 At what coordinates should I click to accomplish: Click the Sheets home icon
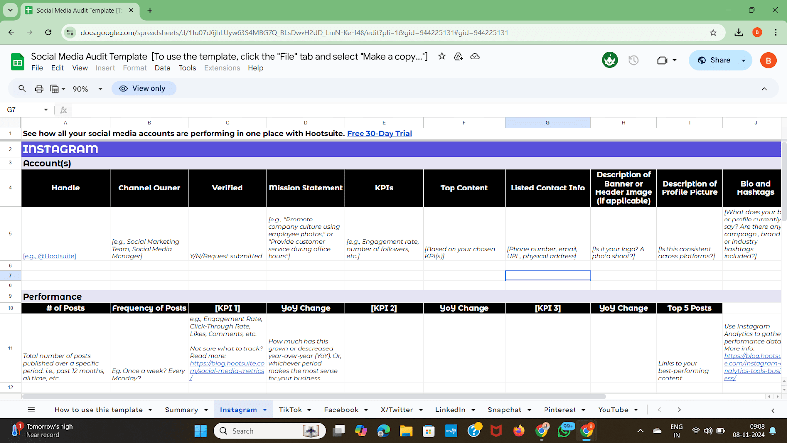tap(17, 61)
